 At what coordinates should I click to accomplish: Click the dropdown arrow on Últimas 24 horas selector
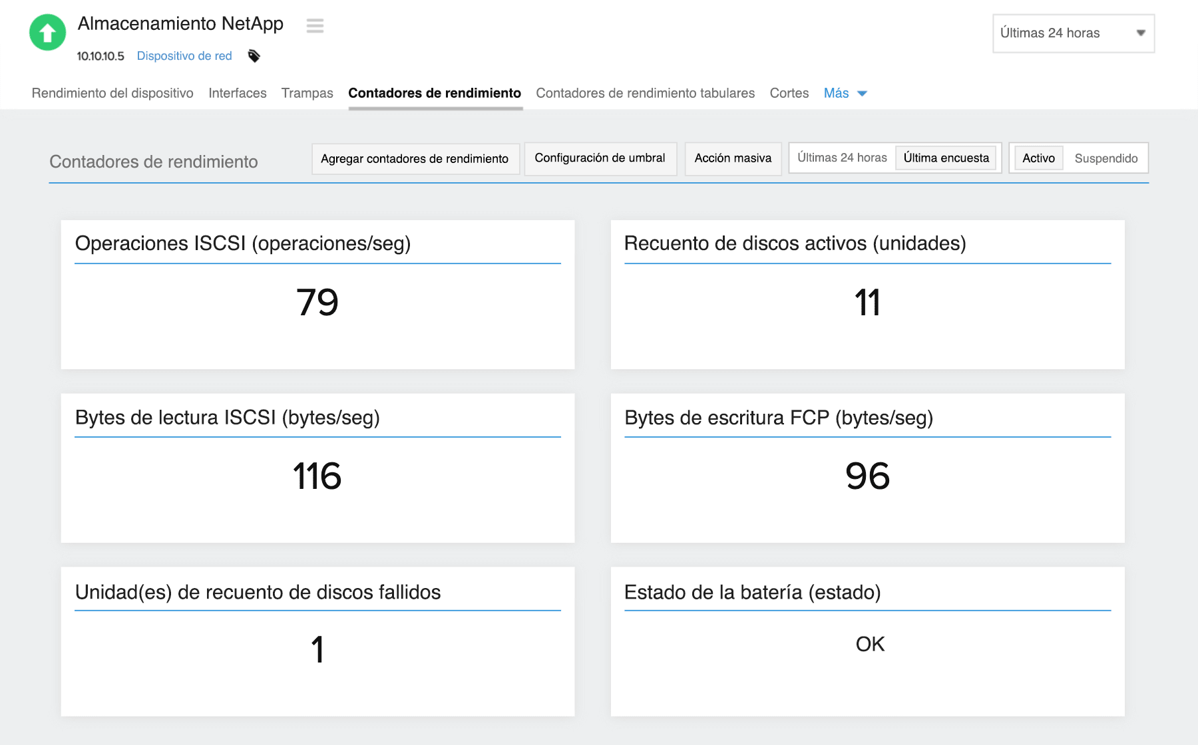(x=1140, y=32)
